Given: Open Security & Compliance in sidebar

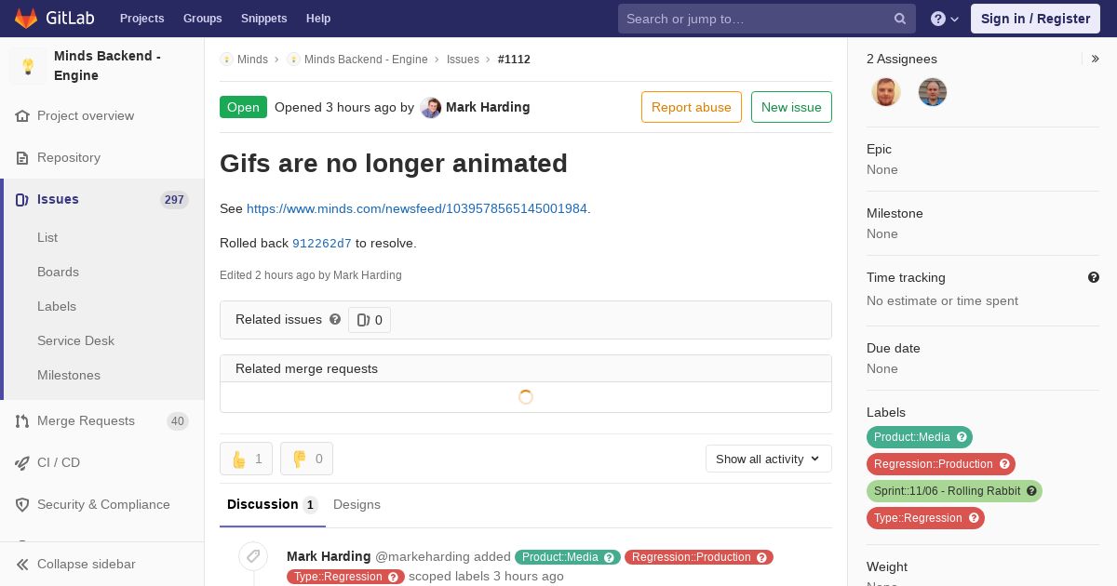Looking at the screenshot, I should coord(103,505).
